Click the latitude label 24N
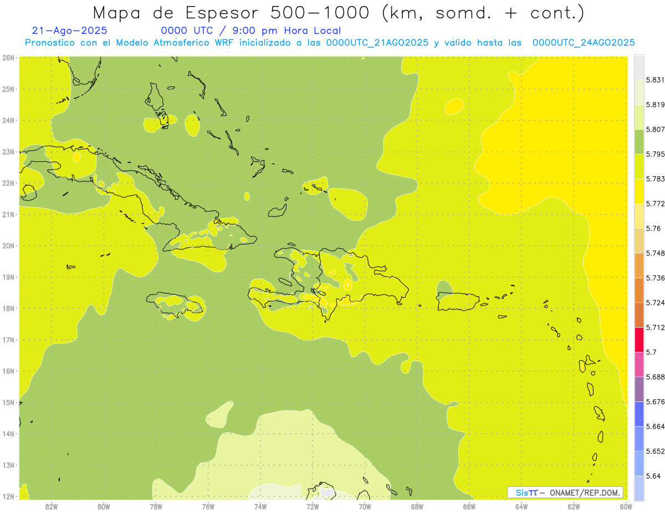665x514 pixels. click(x=8, y=120)
